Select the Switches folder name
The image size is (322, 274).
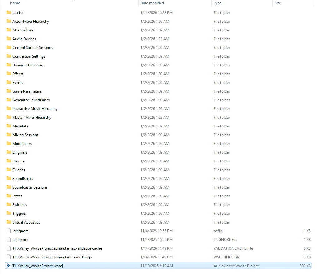click(20, 204)
